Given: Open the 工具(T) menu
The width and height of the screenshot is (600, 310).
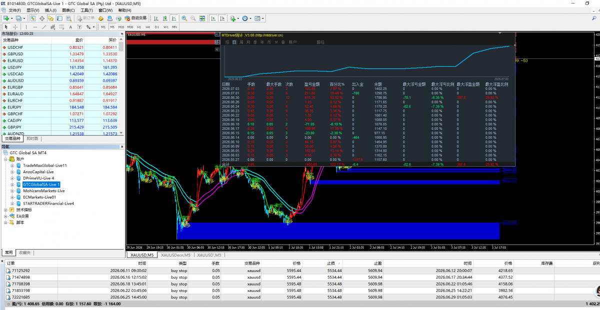Looking at the screenshot, I should (x=86, y=10).
